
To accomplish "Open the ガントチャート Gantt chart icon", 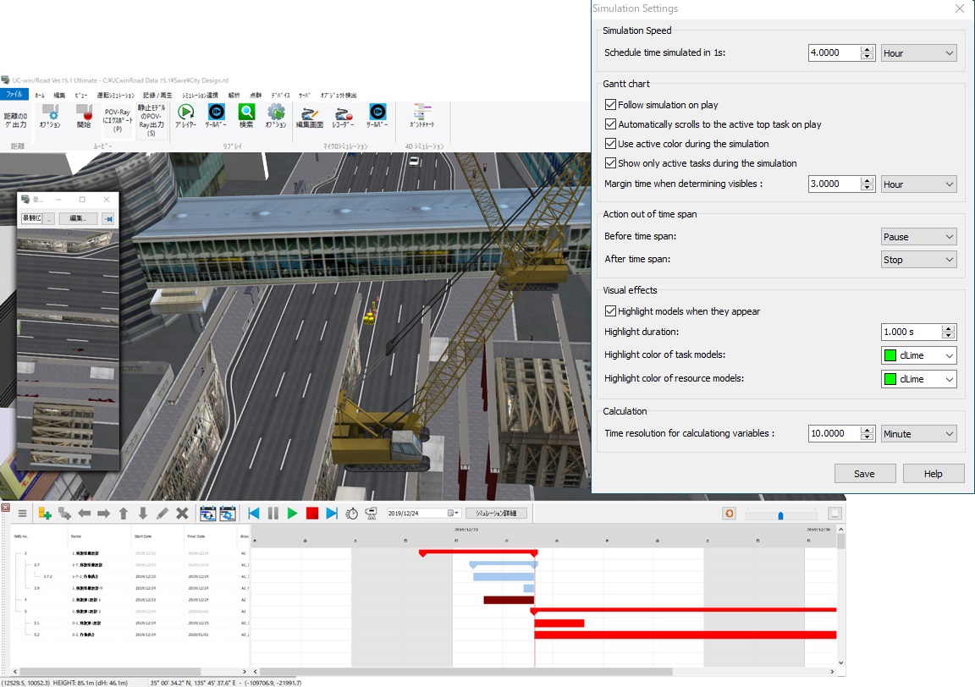I will click(421, 116).
